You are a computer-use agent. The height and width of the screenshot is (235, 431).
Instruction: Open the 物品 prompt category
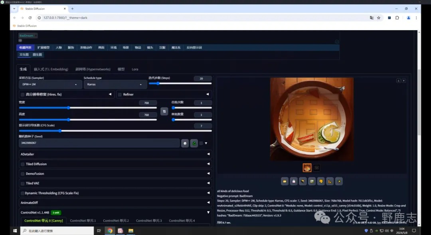[x=138, y=48]
